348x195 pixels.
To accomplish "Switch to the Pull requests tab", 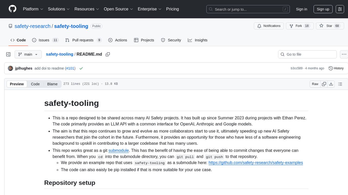I will (x=83, y=40).
